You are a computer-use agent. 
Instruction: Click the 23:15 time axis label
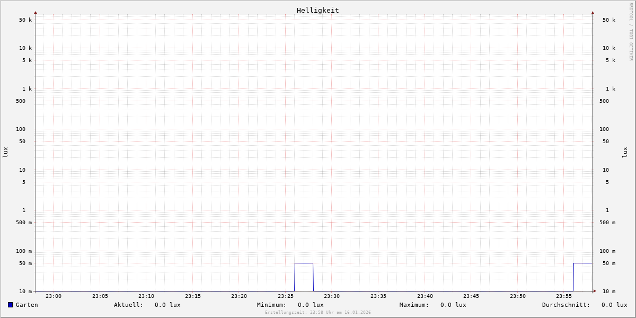coord(193,296)
